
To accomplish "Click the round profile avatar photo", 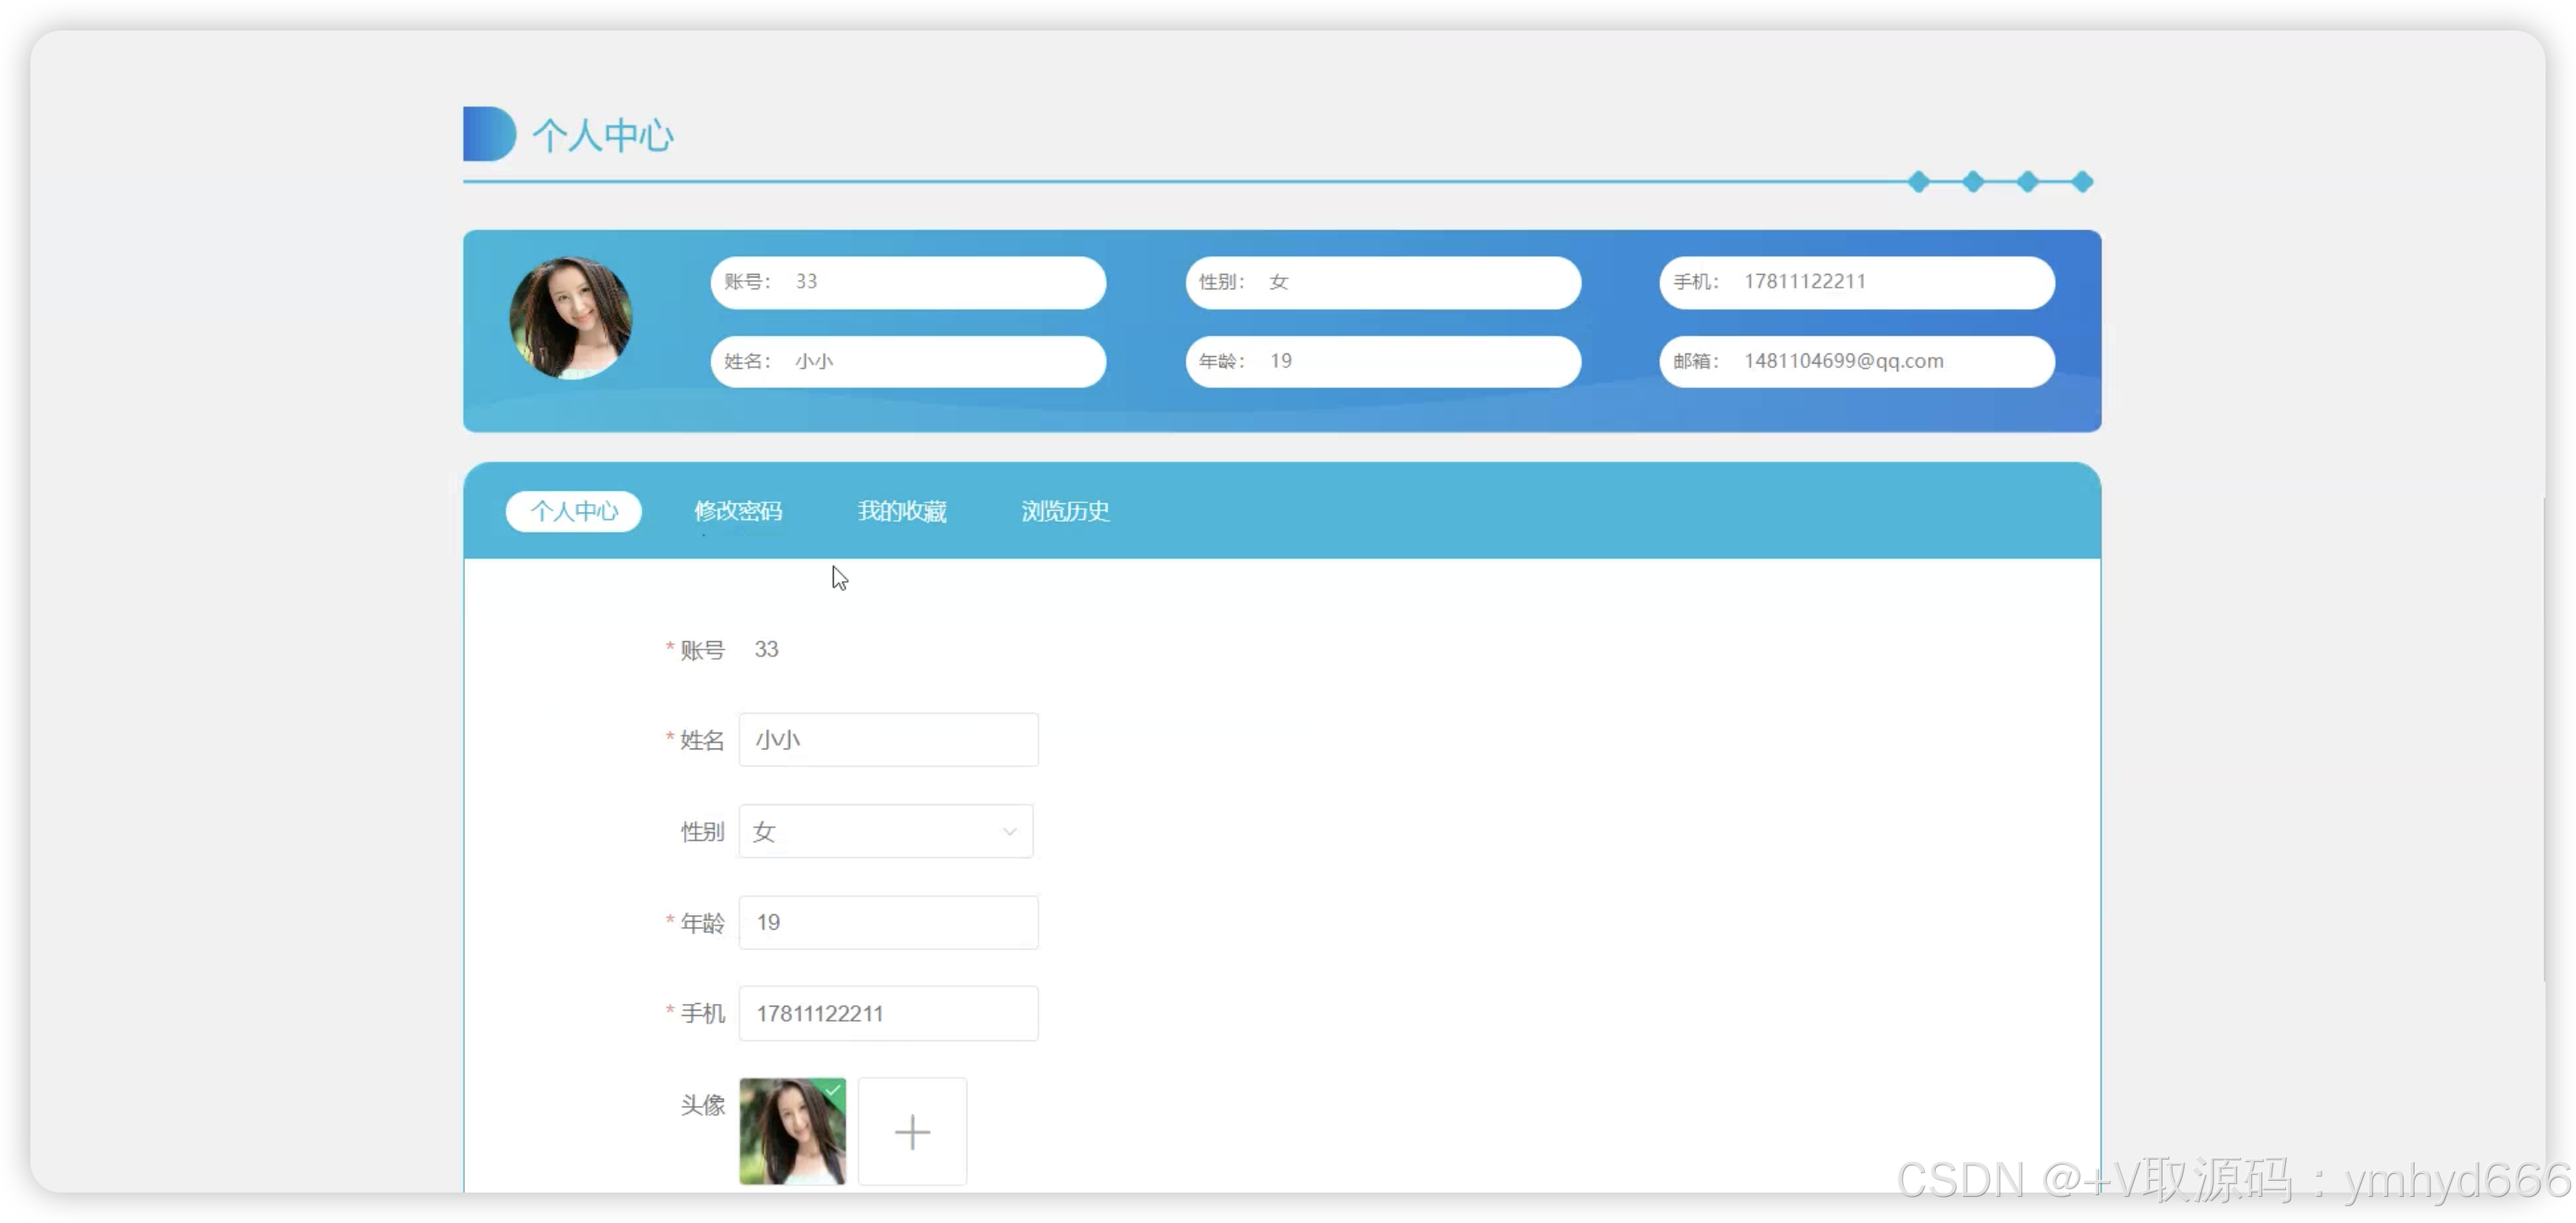I will pyautogui.click(x=571, y=319).
